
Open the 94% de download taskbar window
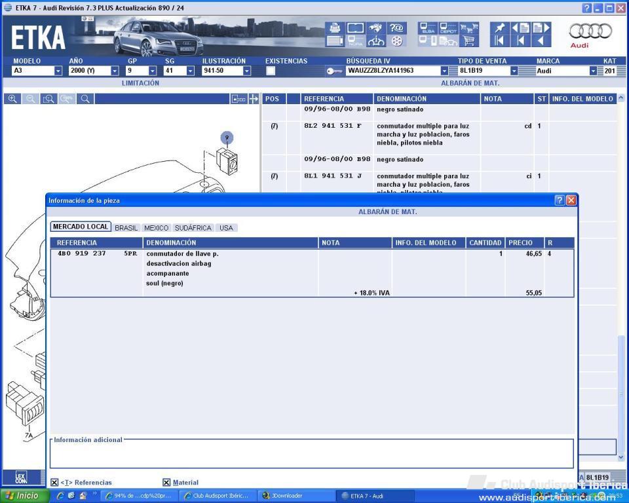[138, 496]
